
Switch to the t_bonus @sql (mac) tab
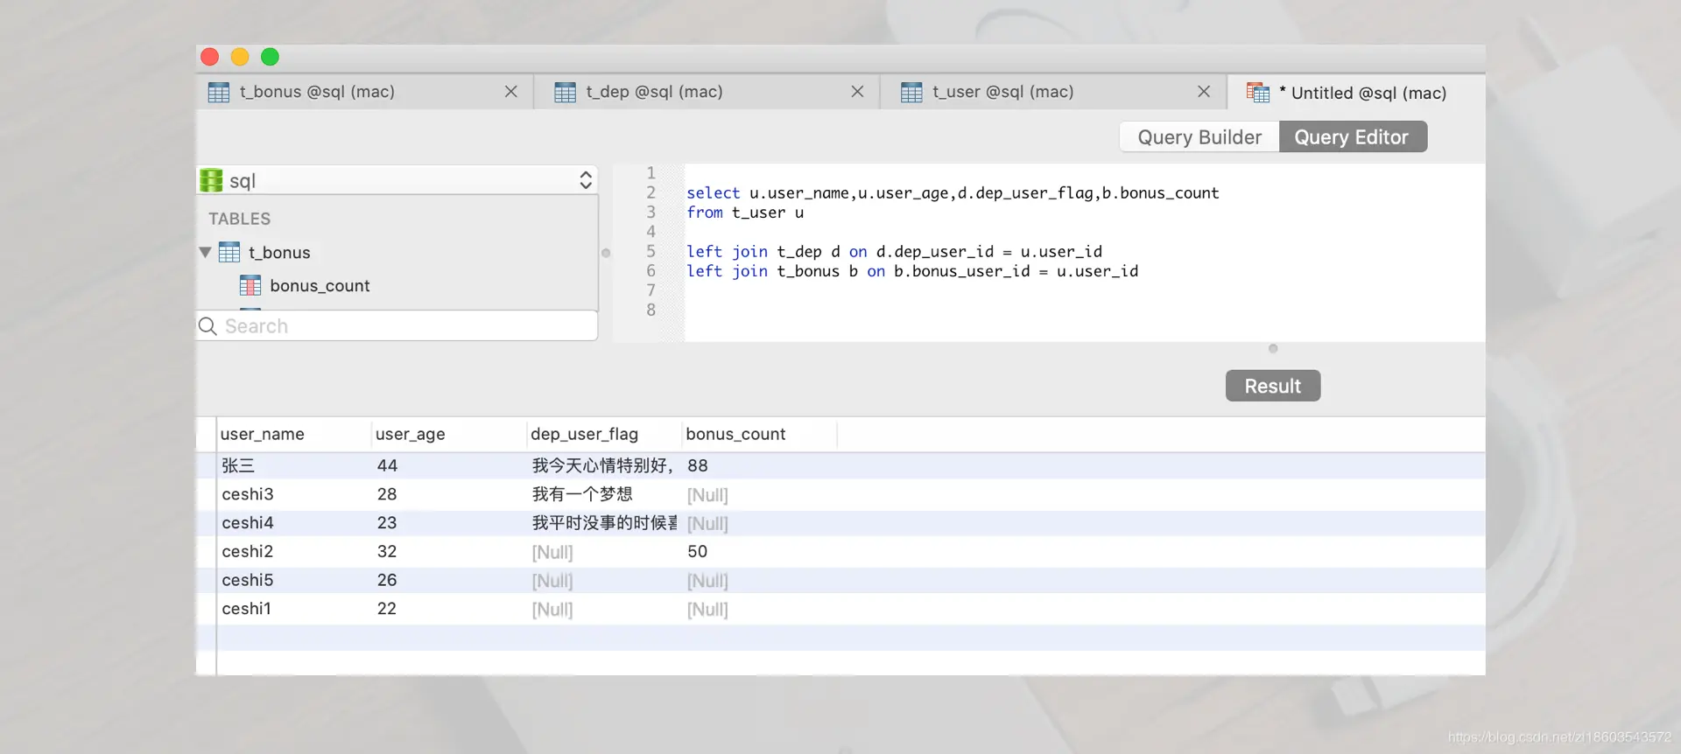(364, 92)
